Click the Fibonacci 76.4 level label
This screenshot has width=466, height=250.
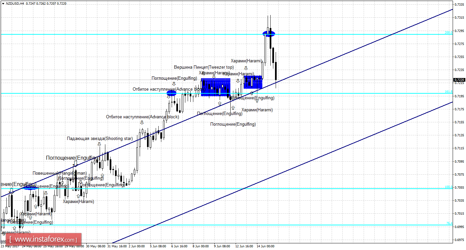point(449,223)
